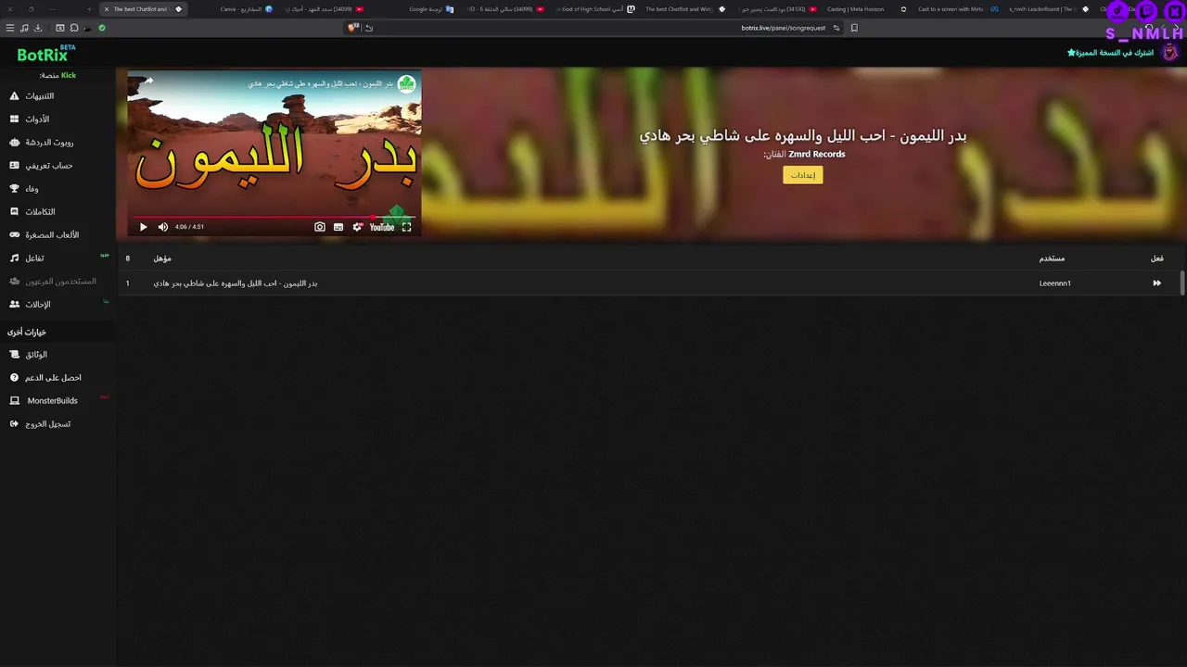The image size is (1187, 667).
Task: Click the user avatar top right
Action: (1169, 53)
